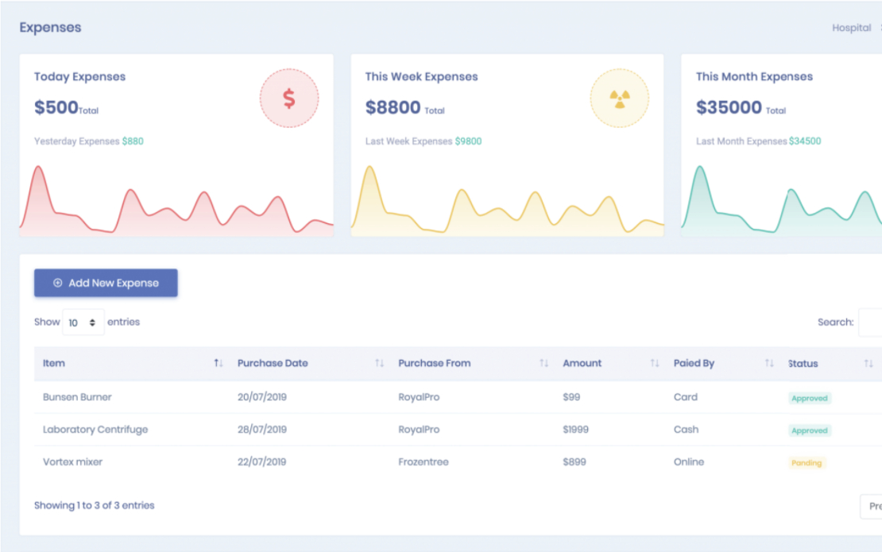Click the dollar icon on Today Expenses card
The width and height of the screenshot is (882, 552).
(289, 97)
